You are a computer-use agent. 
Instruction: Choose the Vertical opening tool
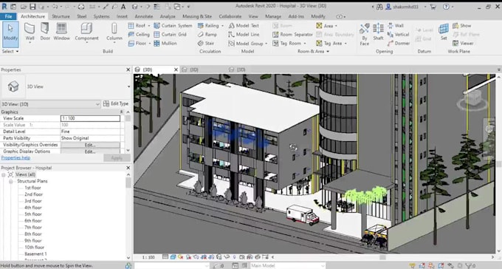click(398, 34)
